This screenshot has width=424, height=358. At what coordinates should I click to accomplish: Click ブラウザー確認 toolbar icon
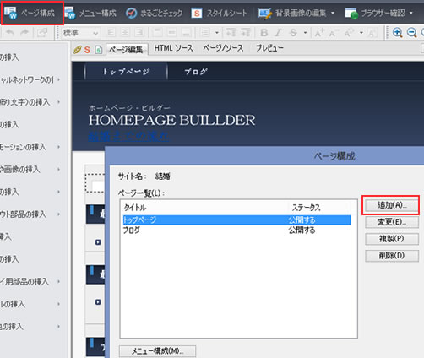point(351,14)
